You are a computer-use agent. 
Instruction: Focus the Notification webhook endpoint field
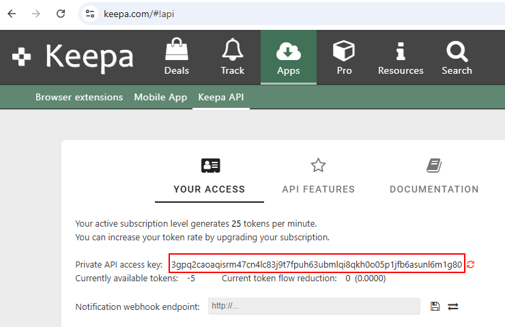point(314,306)
